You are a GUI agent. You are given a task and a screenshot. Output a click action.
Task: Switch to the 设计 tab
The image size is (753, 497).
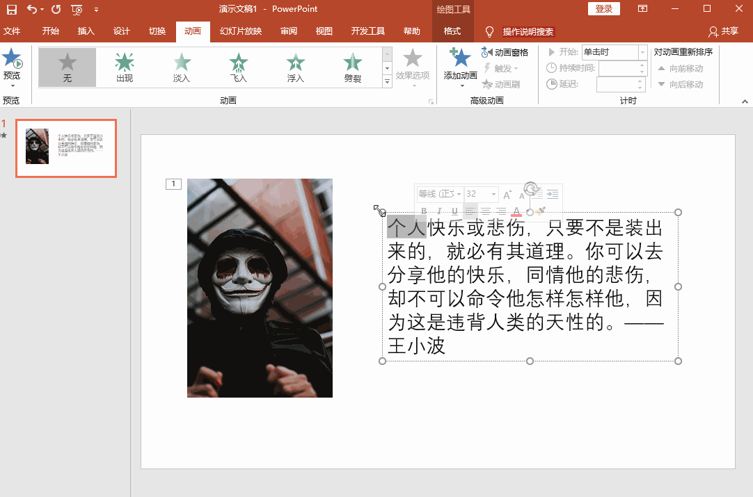[x=122, y=31]
